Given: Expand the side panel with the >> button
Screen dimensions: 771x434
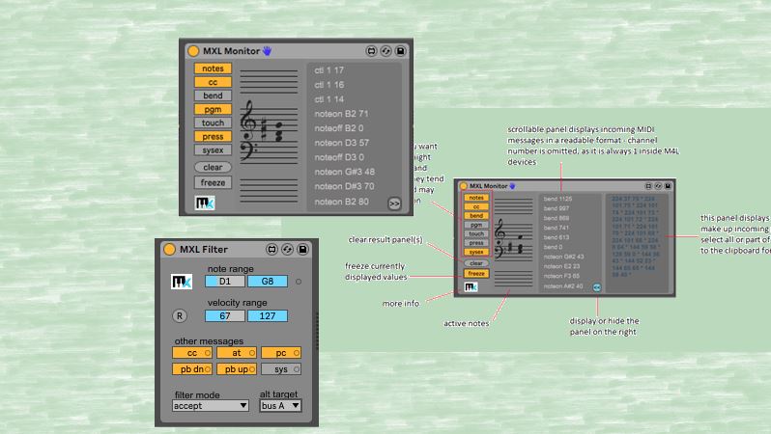Looking at the screenshot, I should pyautogui.click(x=394, y=203).
